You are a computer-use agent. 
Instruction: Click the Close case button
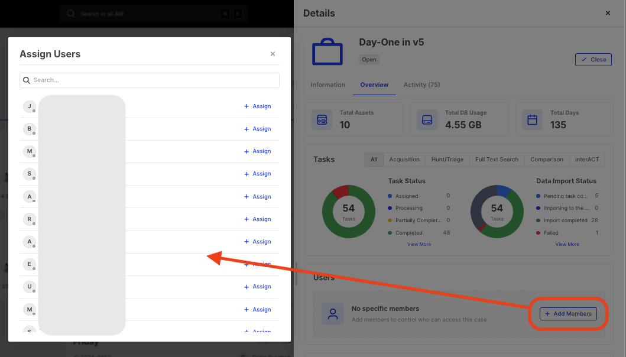(593, 60)
